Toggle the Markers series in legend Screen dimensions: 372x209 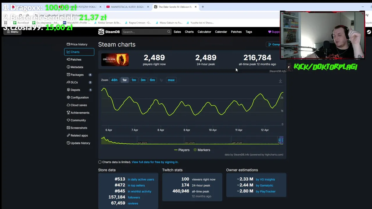(x=202, y=150)
